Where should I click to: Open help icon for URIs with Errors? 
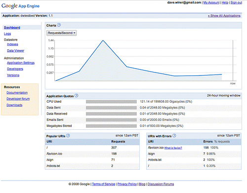pyautogui.click(x=174, y=136)
